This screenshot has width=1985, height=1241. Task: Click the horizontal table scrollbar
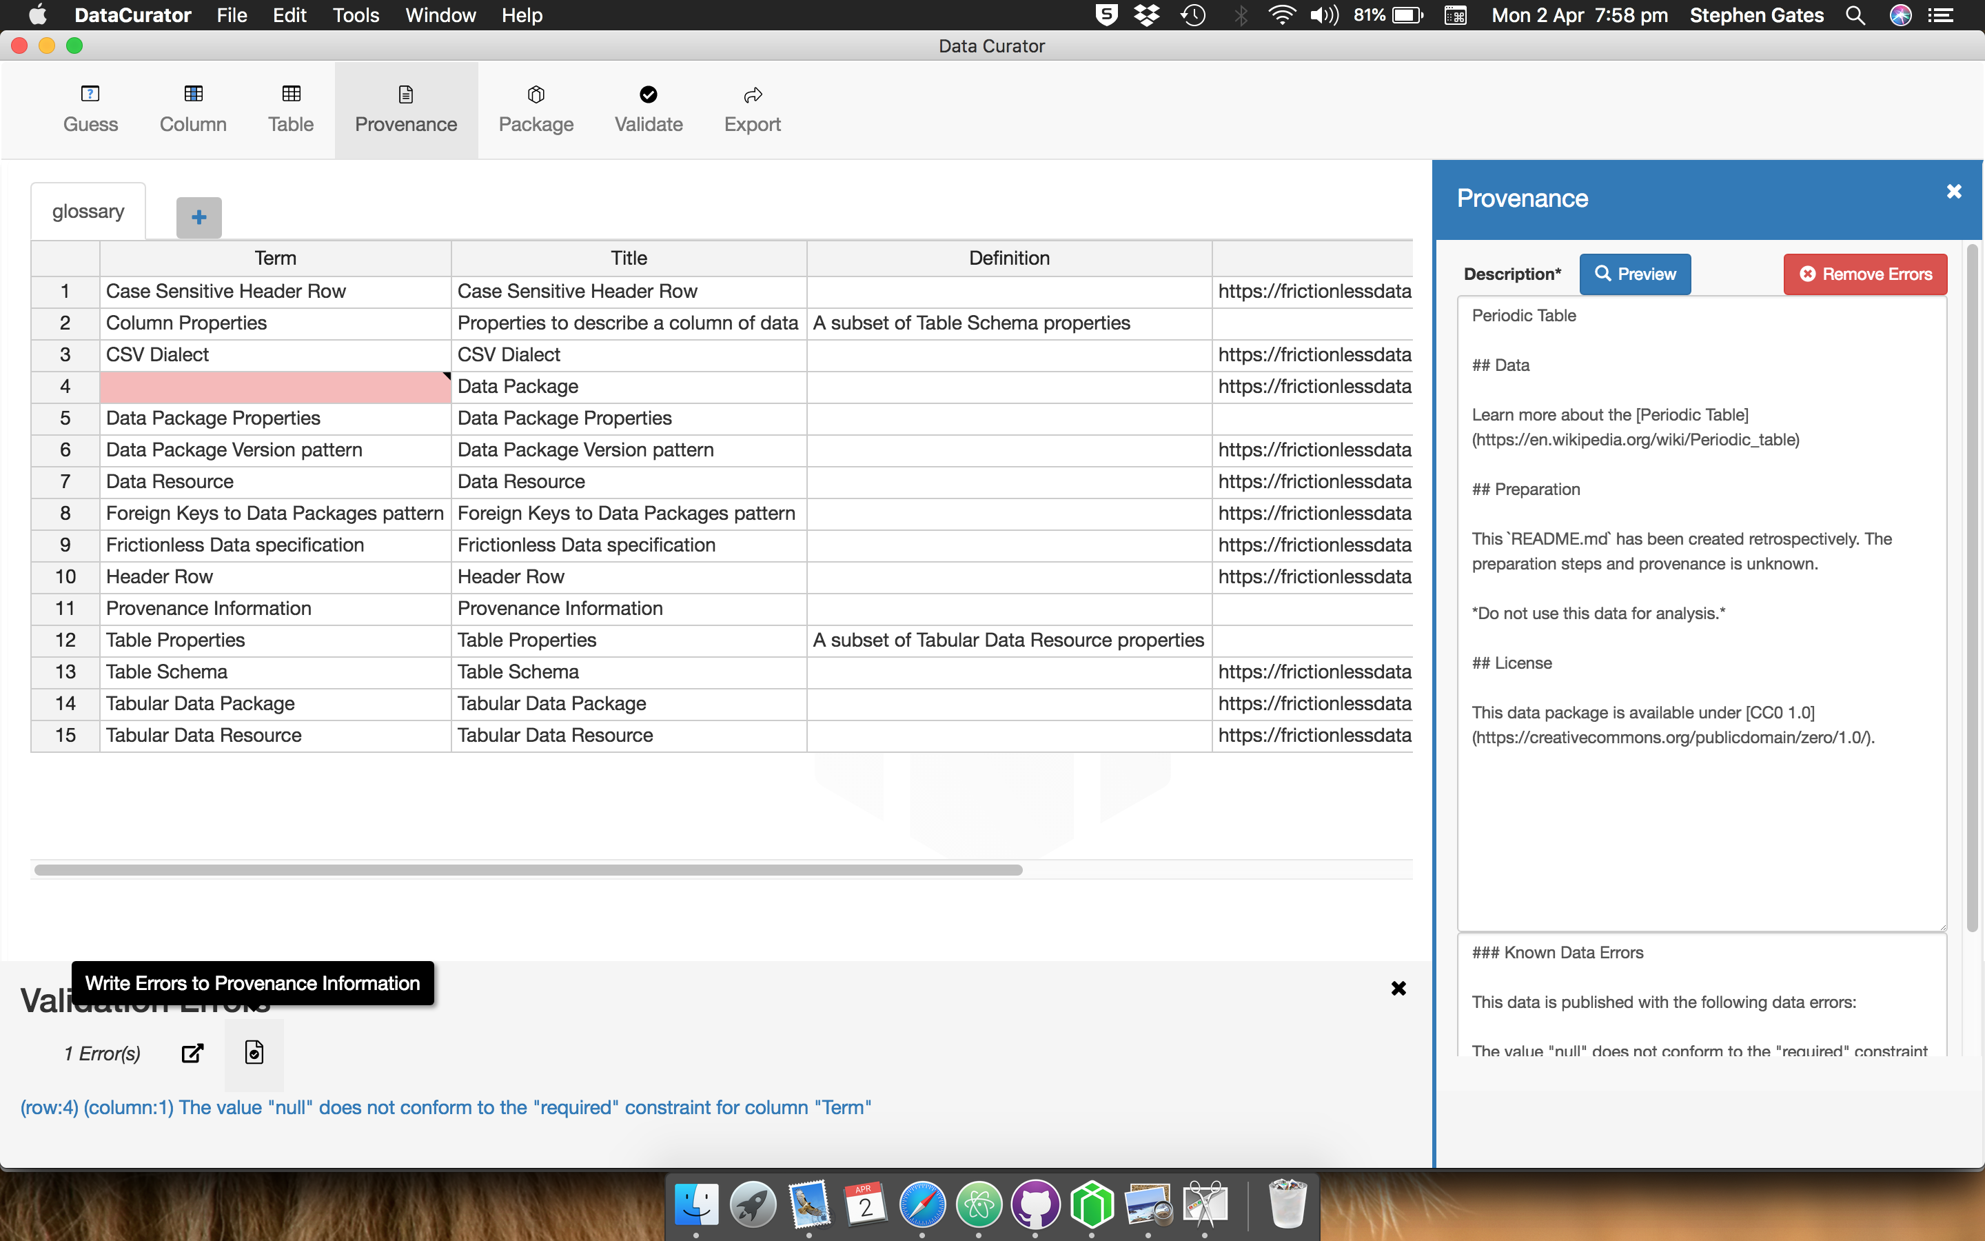pyautogui.click(x=528, y=870)
